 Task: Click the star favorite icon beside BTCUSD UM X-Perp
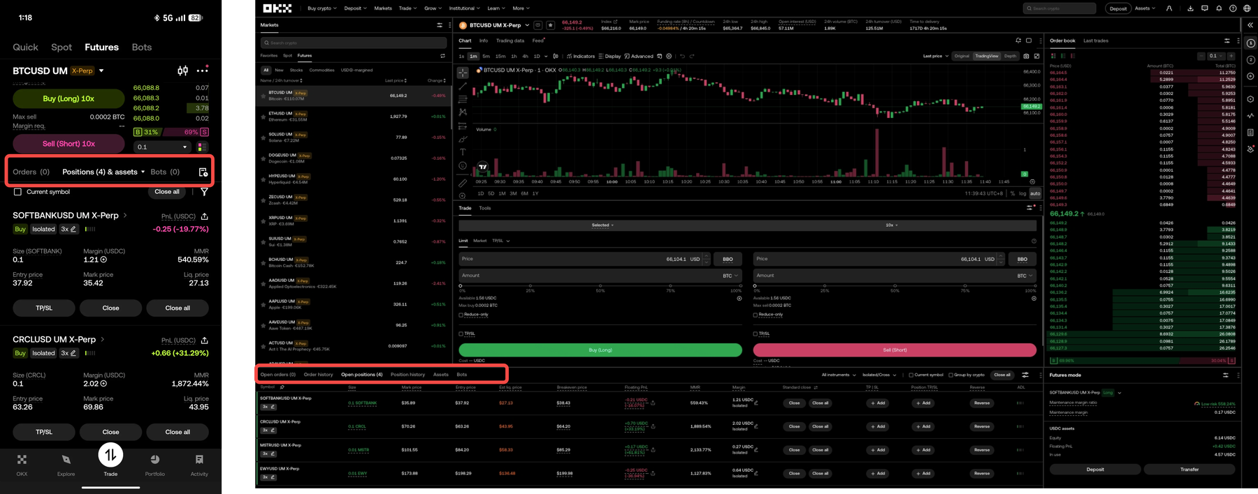551,25
